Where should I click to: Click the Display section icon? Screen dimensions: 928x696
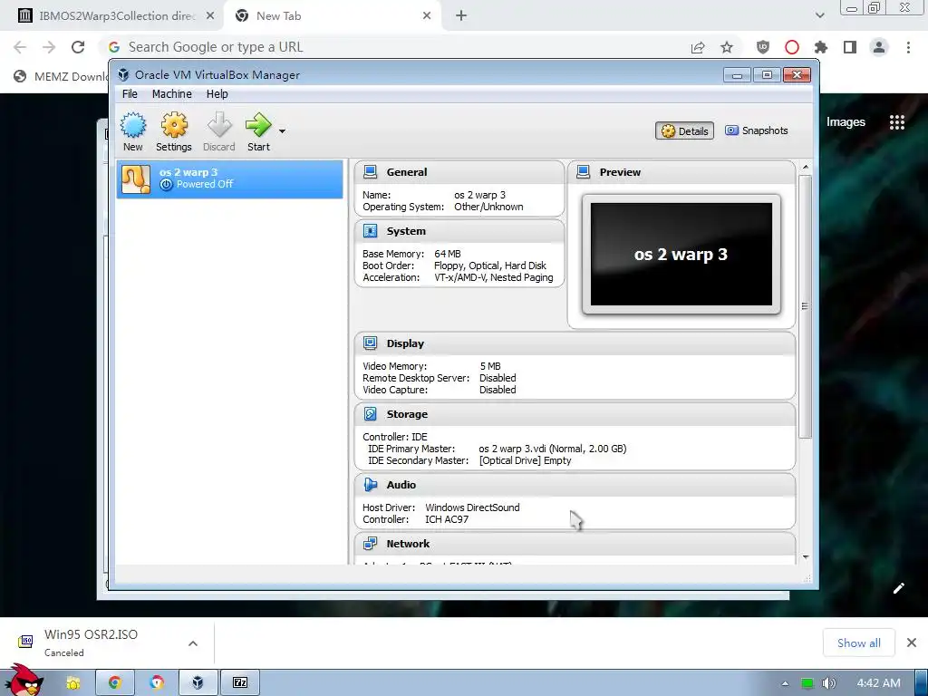pos(371,343)
